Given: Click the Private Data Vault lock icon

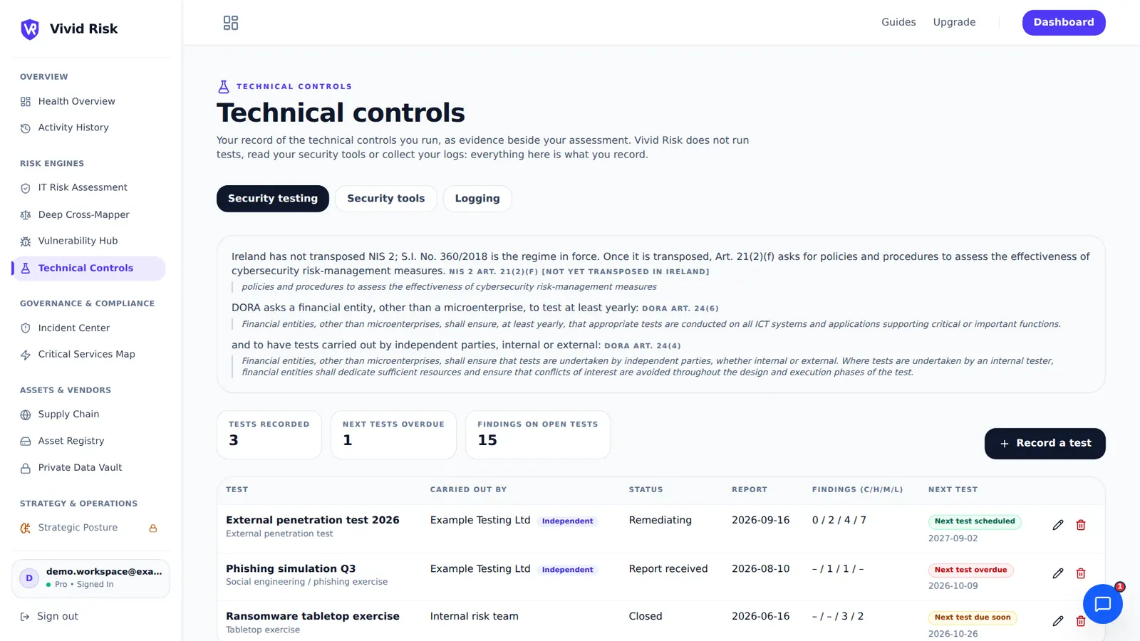Looking at the screenshot, I should (26, 468).
